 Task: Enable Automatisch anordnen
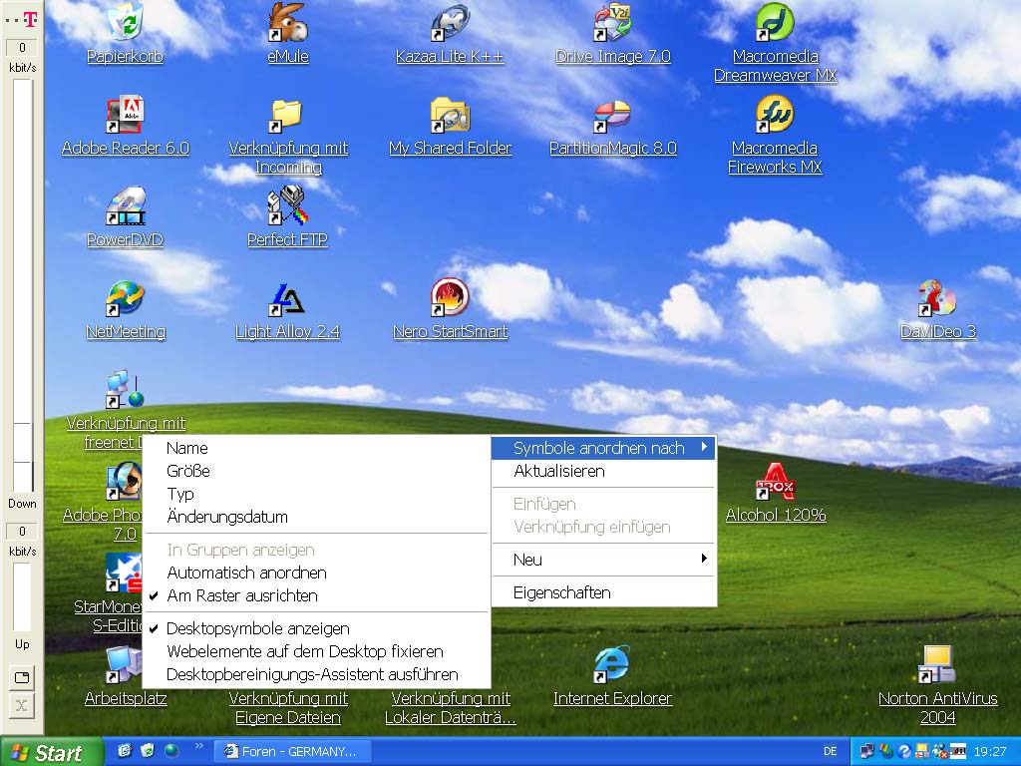coord(315,573)
